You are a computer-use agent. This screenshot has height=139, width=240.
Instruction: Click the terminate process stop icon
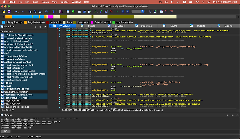coord(127,11)
